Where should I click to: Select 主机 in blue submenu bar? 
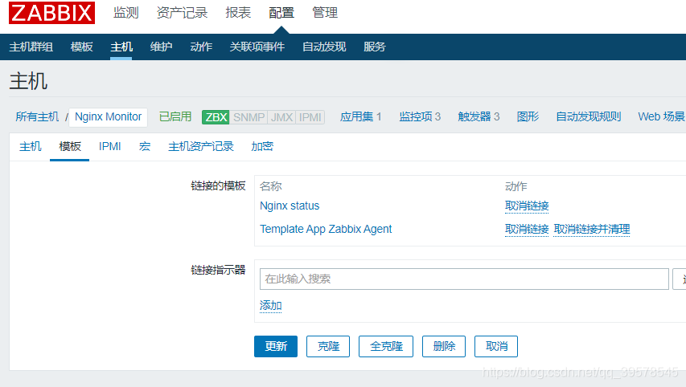click(121, 47)
